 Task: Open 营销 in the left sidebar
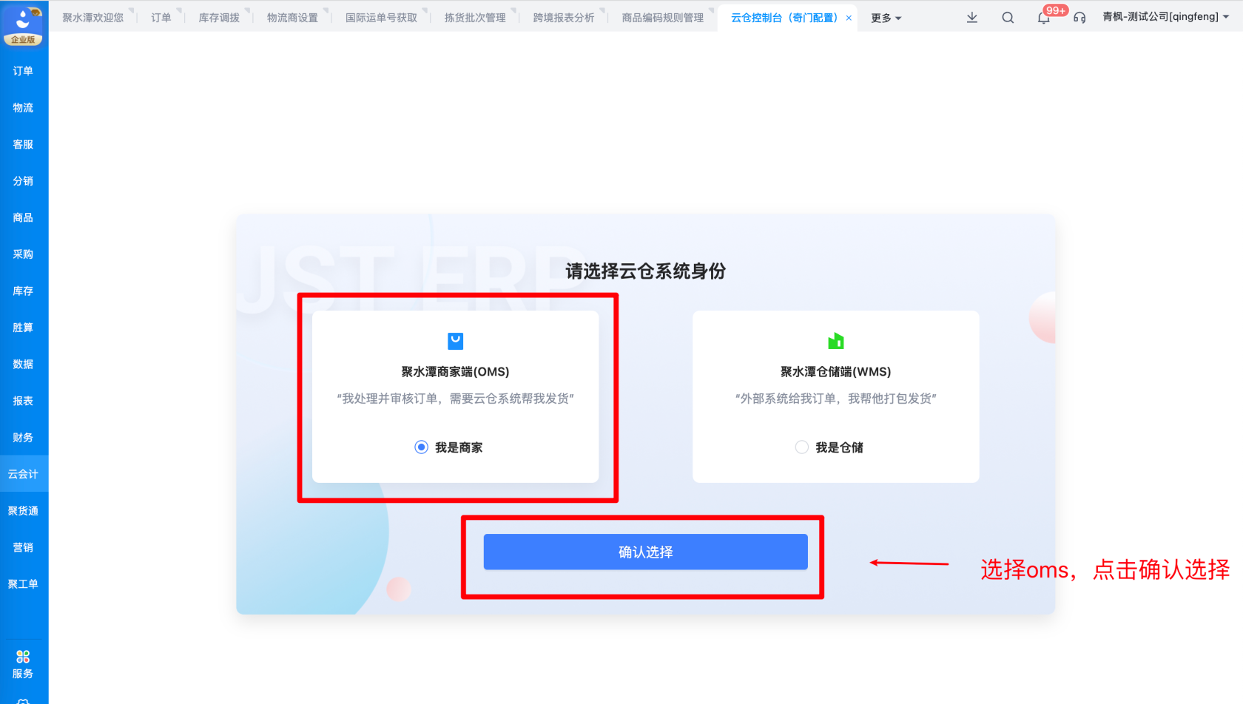tap(23, 547)
